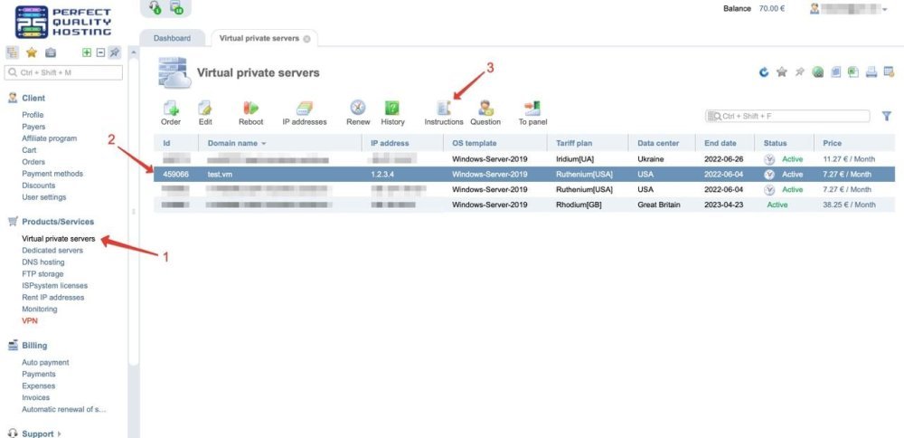Click the sidebar menu search field
This screenshot has width=904, height=438.
[x=63, y=72]
